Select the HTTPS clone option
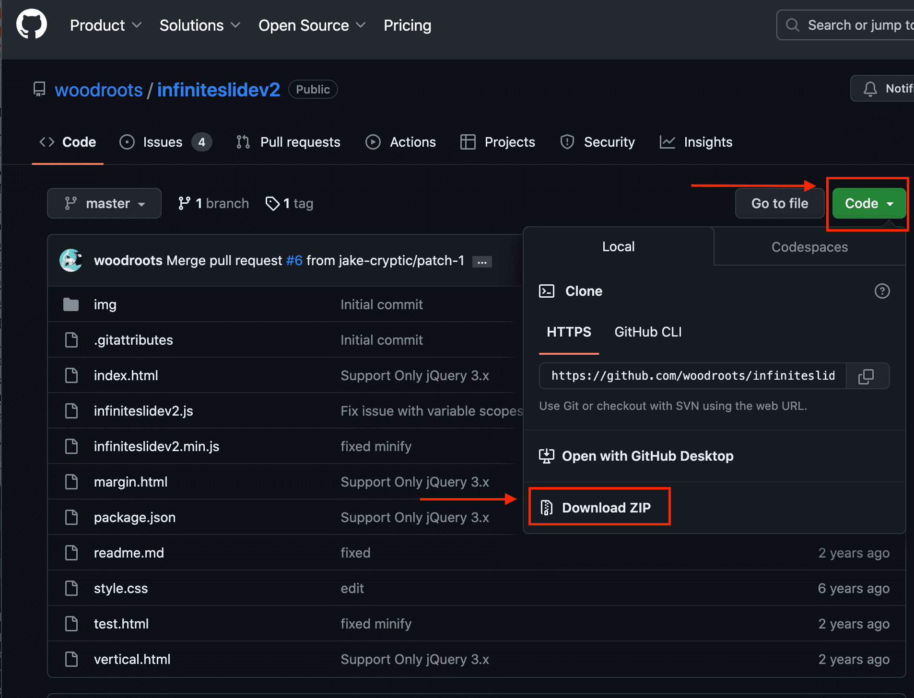Viewport: 914px width, 698px height. pos(569,332)
